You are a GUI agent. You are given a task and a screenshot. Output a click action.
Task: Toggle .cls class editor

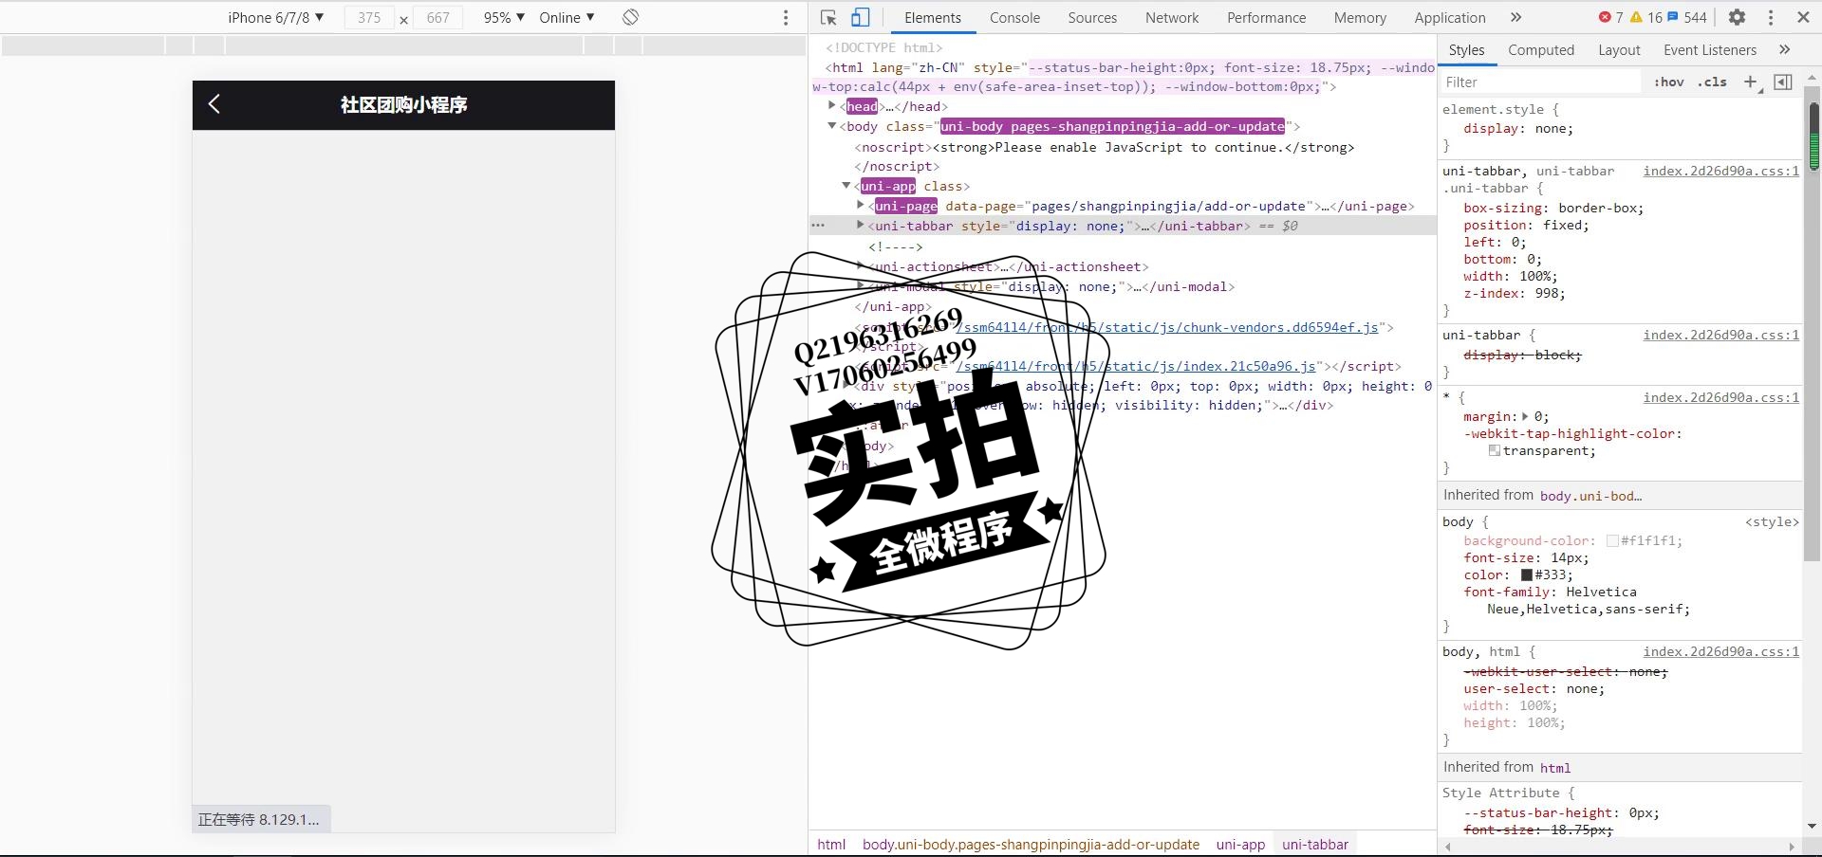pyautogui.click(x=1712, y=82)
